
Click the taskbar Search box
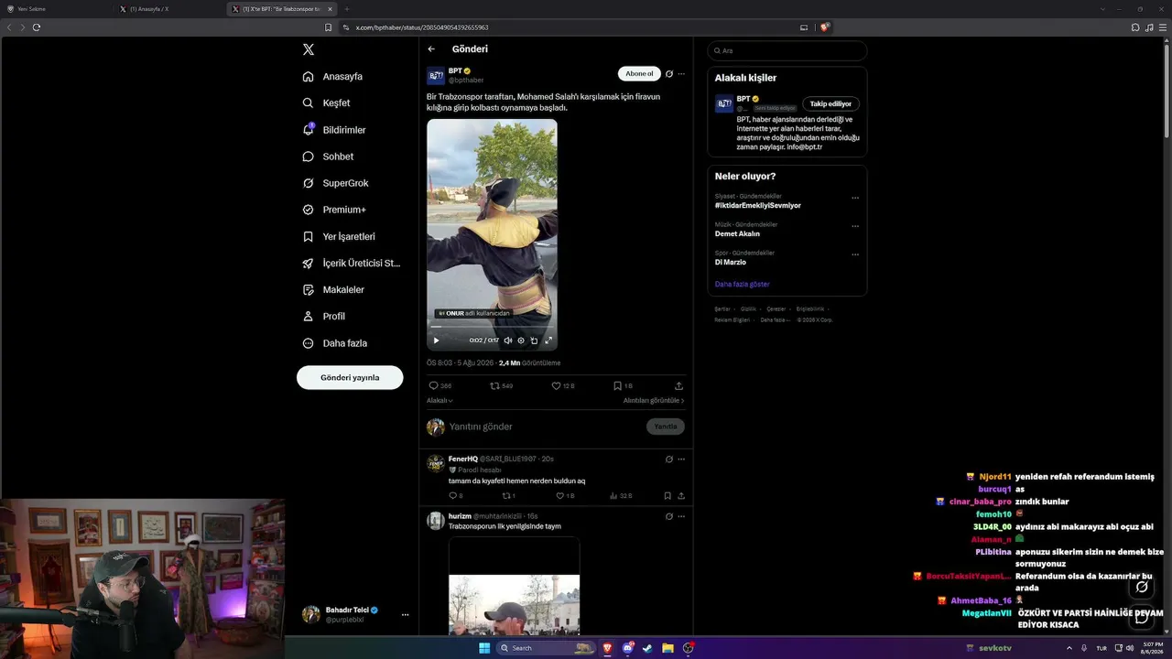tap(546, 648)
